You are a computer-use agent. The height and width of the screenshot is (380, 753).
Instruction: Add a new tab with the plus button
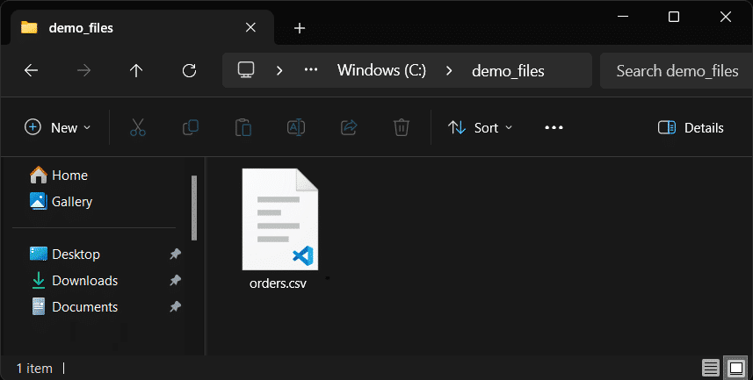pos(300,28)
